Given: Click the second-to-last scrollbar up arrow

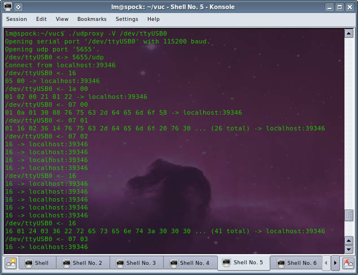Looking at the screenshot, I should coord(349,241).
